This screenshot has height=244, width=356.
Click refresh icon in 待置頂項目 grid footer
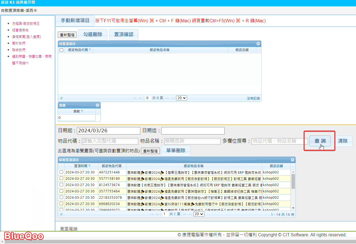pos(61,98)
